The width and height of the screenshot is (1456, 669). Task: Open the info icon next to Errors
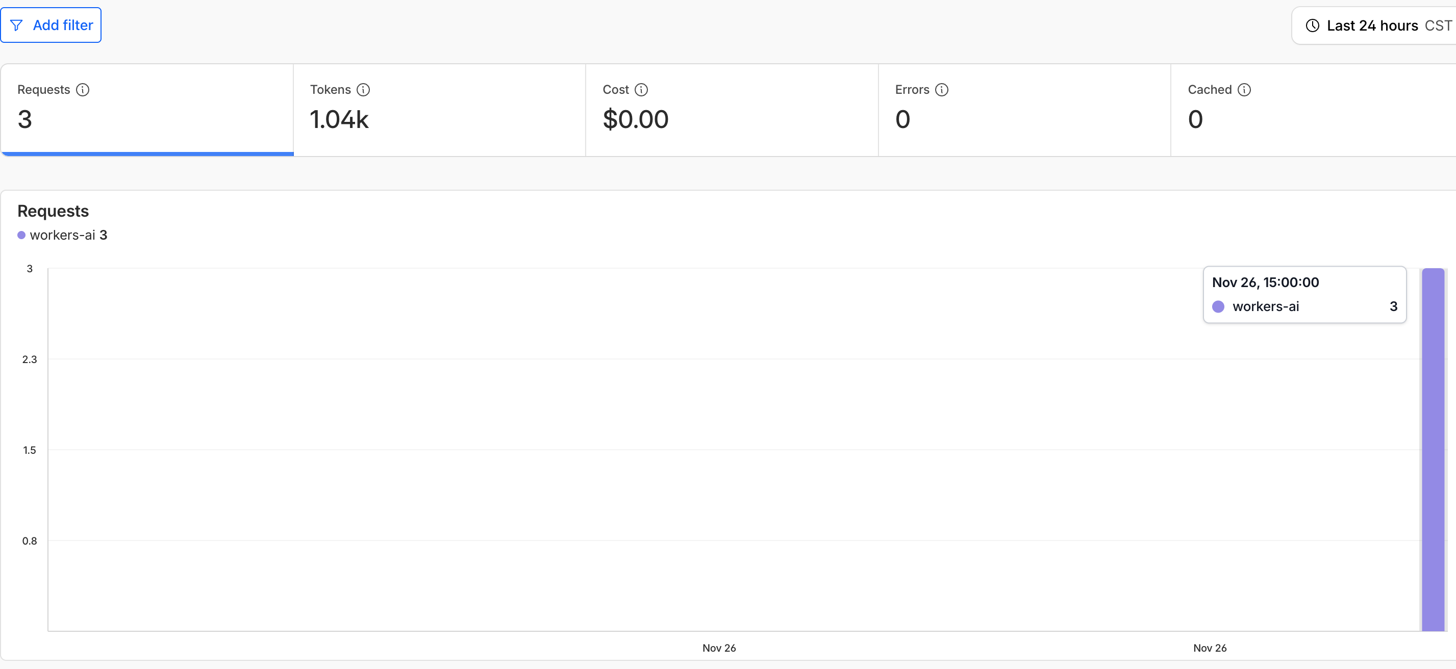(941, 90)
